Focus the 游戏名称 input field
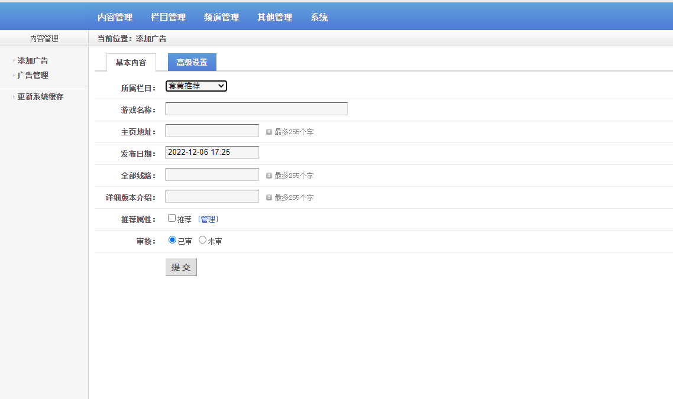This screenshot has width=673, height=399. click(x=257, y=109)
